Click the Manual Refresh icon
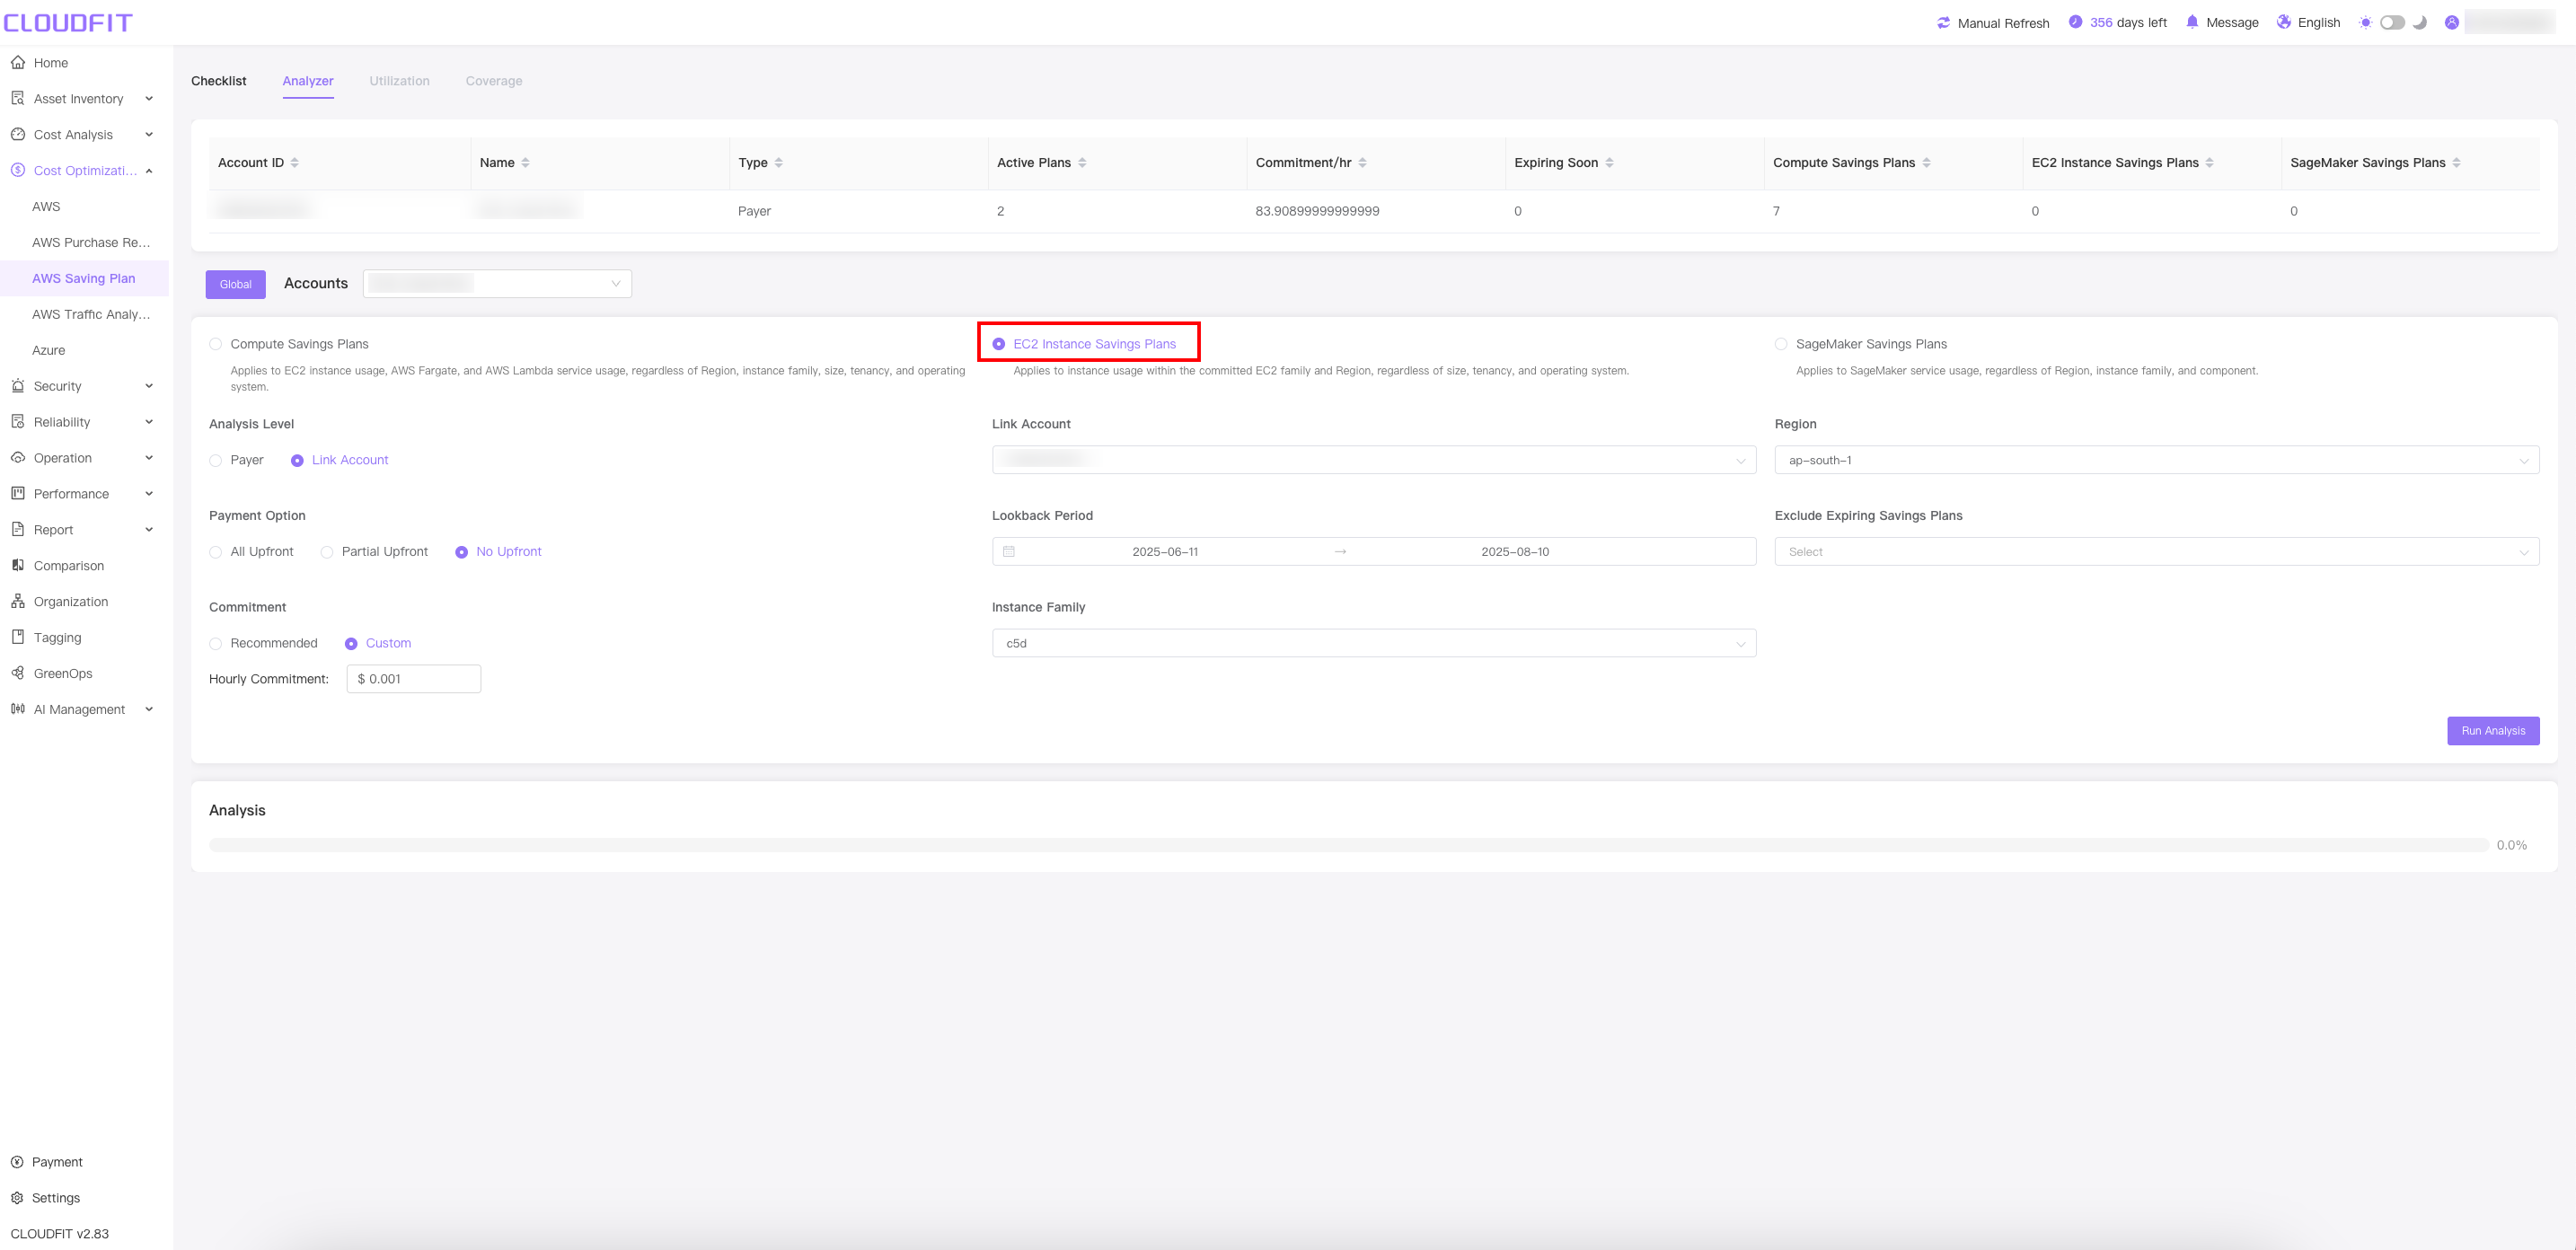This screenshot has width=2576, height=1250. 1943,23
